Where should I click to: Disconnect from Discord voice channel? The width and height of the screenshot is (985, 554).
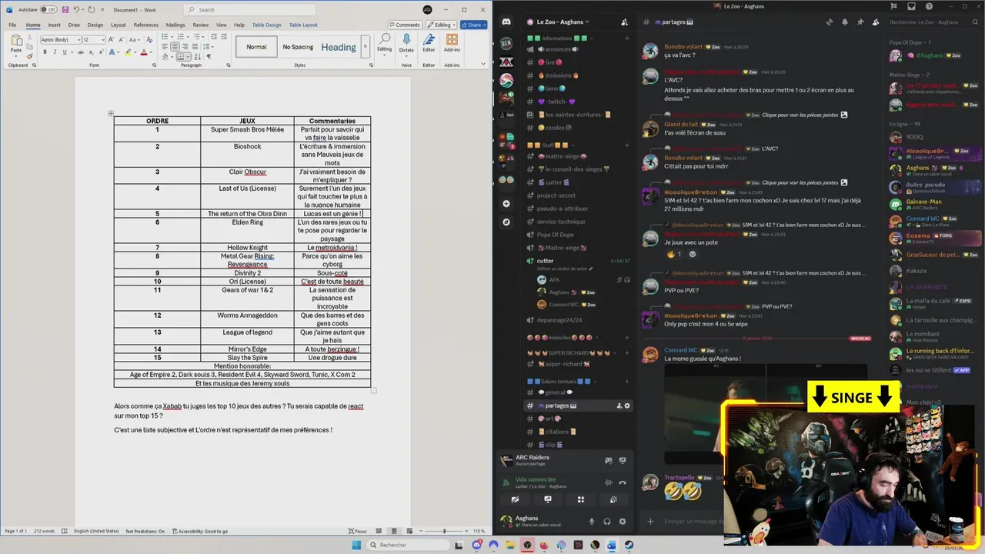[623, 482]
